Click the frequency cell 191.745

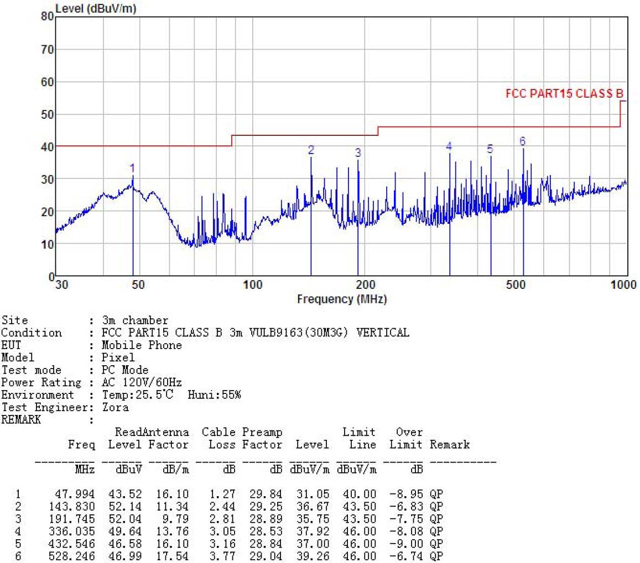click(71, 519)
